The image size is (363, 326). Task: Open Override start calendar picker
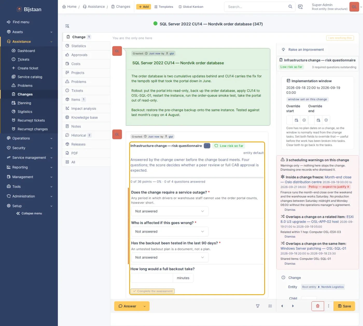click(296, 120)
